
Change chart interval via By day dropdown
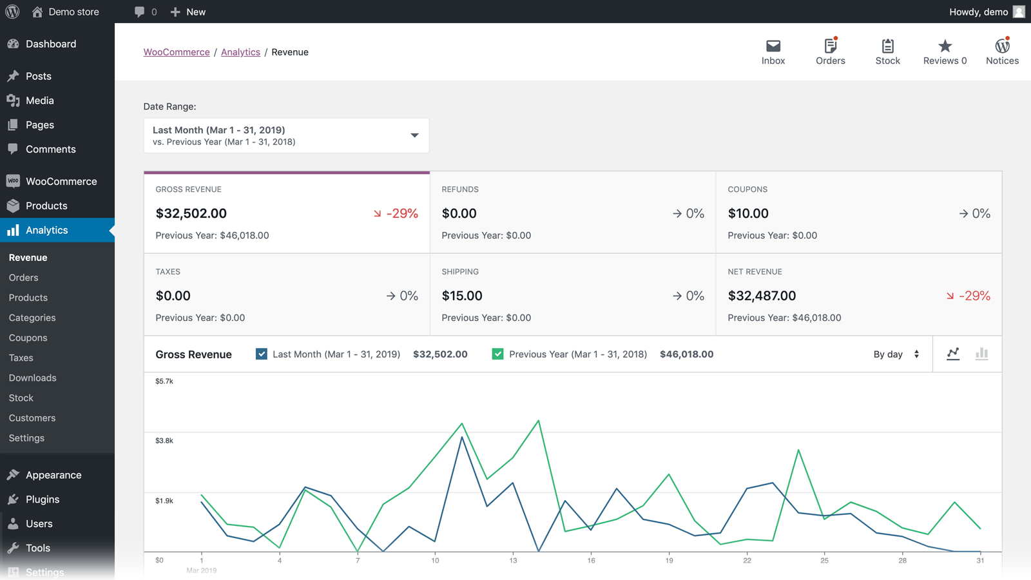click(896, 354)
